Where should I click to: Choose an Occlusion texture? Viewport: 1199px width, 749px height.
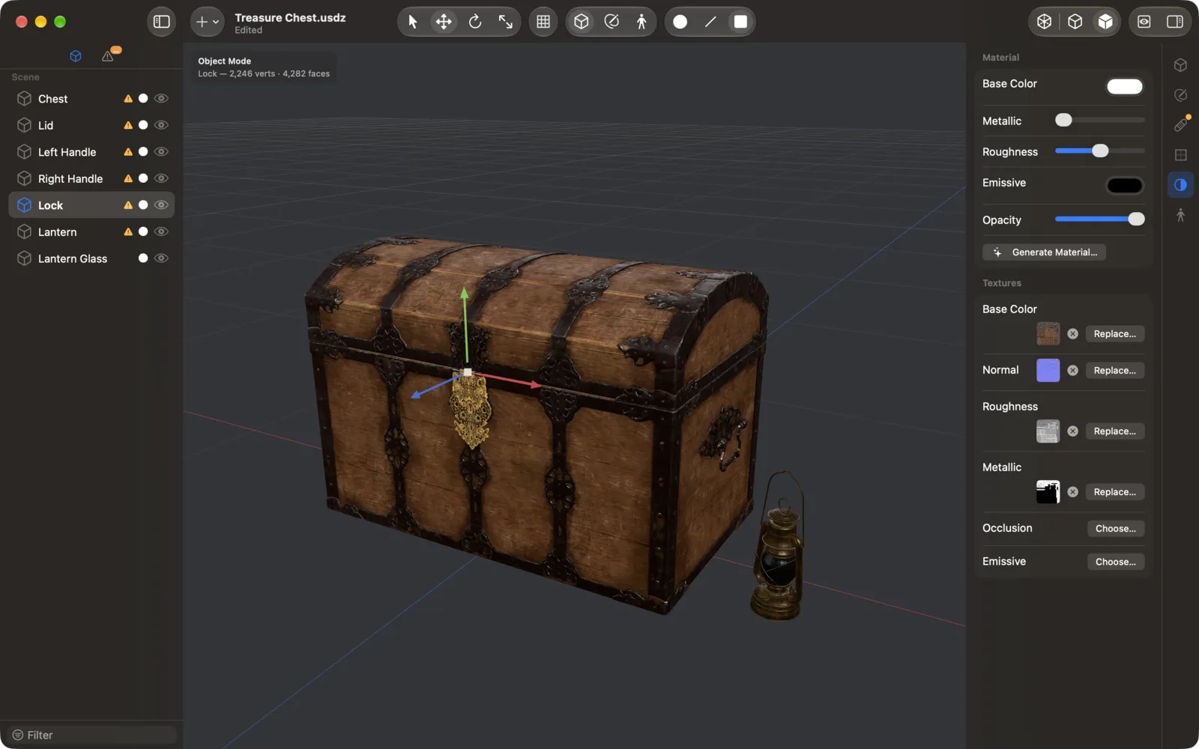tap(1116, 529)
